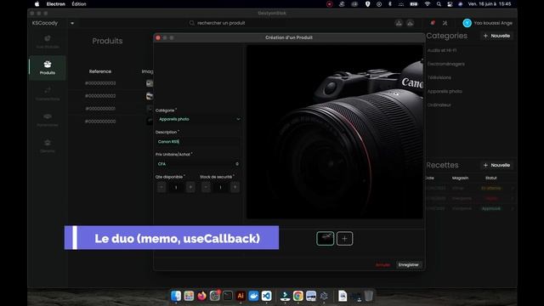Open Docker Desktop from the dock
This screenshot has height=306, width=544.
253,296
